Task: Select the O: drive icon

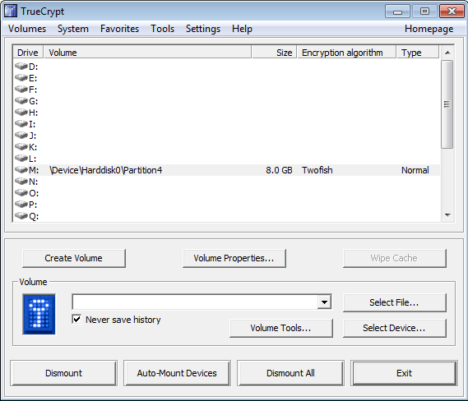Action: coord(21,192)
